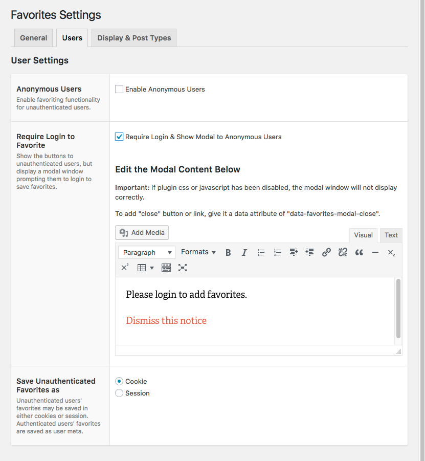Switch the editor to Text mode
The image size is (425, 461).
pos(391,235)
